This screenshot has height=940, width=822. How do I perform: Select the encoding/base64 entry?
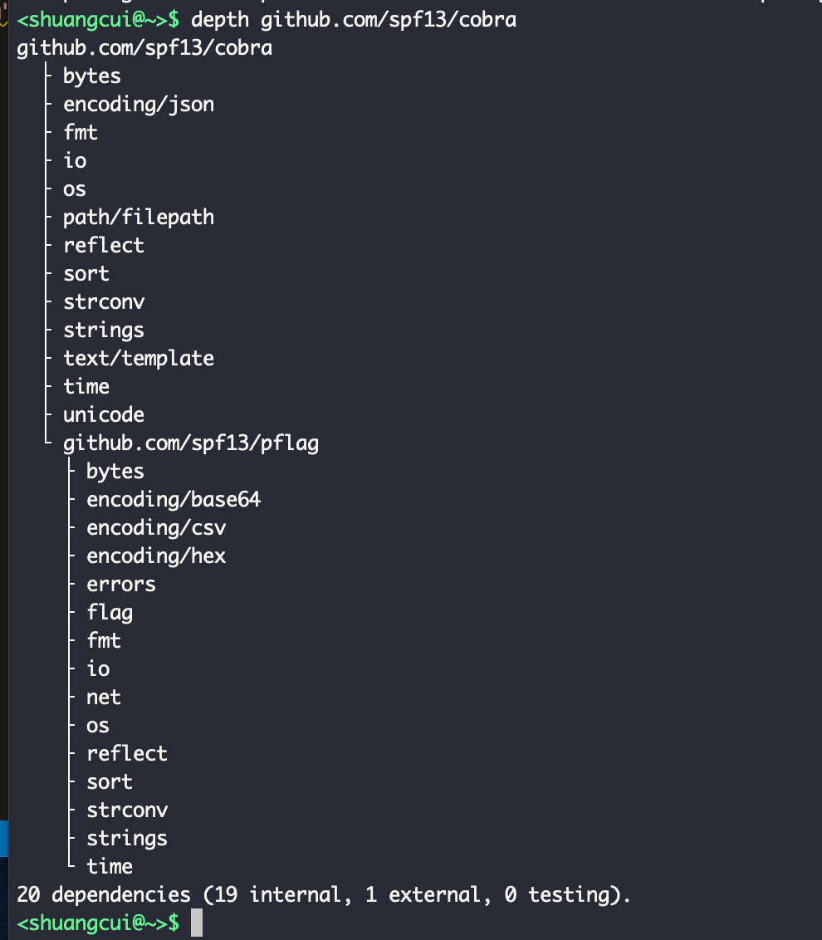[173, 500]
